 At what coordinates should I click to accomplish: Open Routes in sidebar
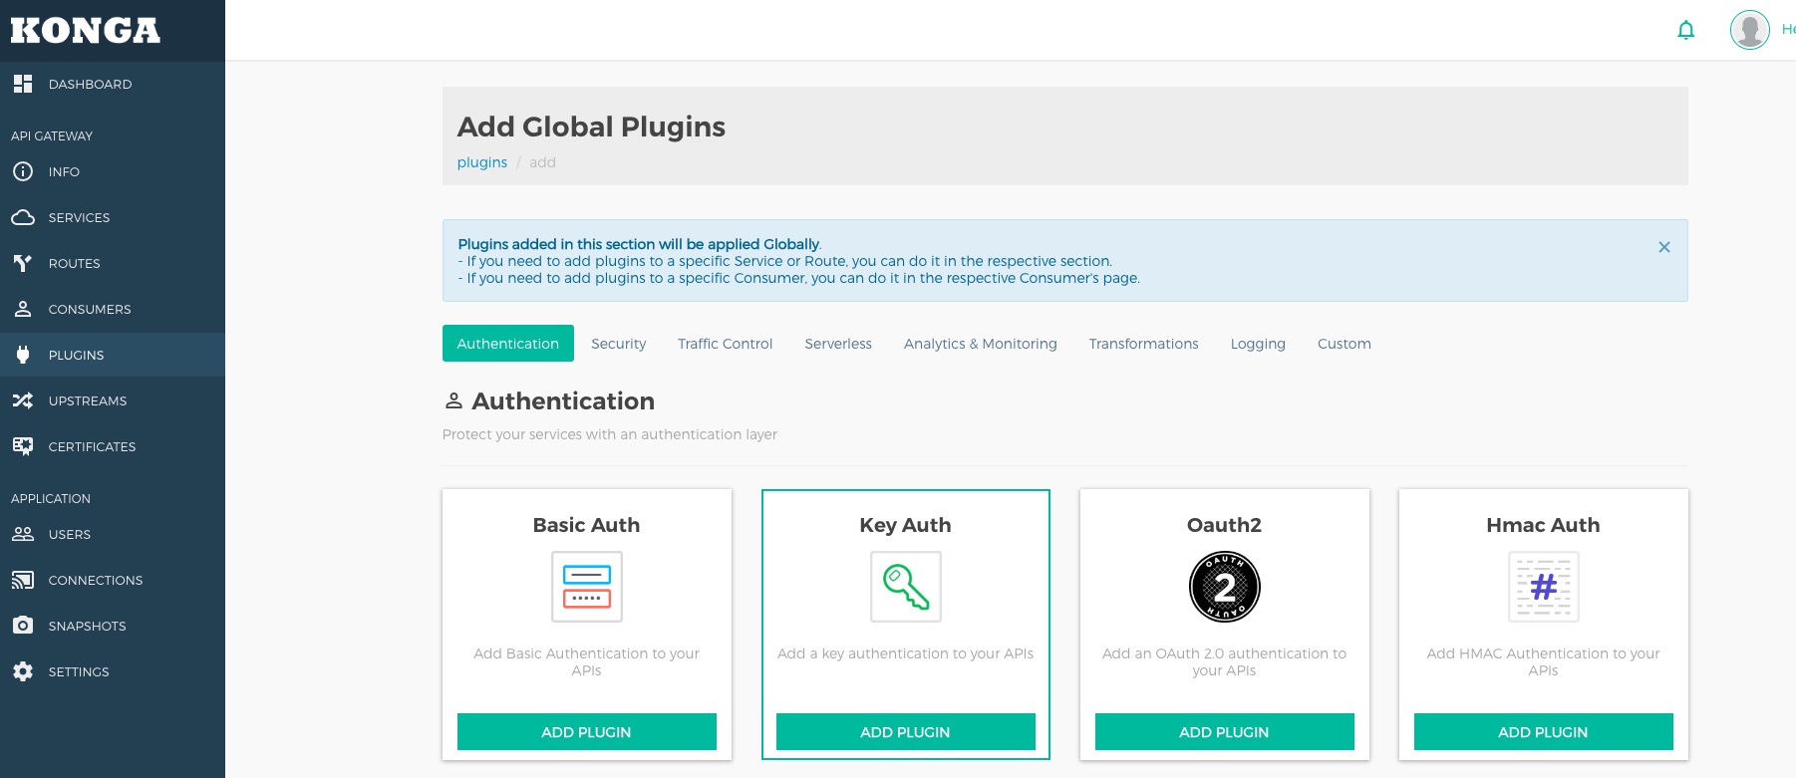113,264
